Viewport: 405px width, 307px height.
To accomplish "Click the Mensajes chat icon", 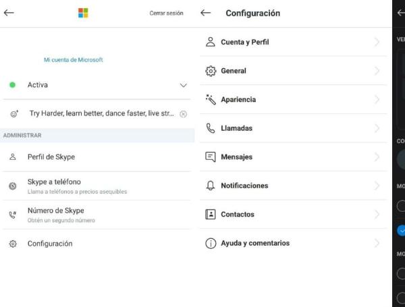I will coord(211,157).
